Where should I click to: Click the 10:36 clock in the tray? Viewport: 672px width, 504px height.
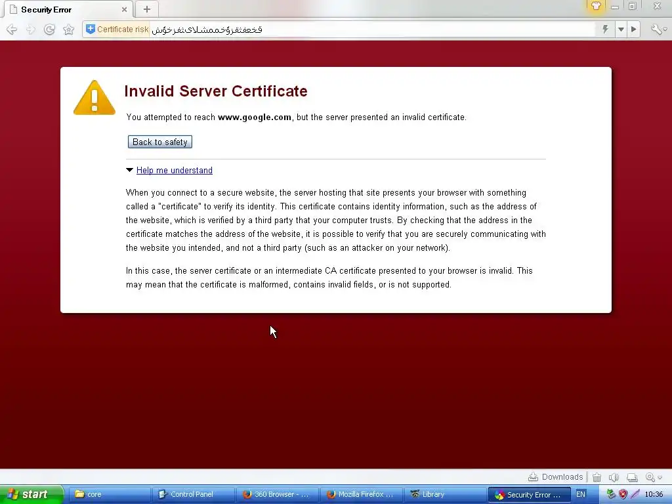click(x=654, y=494)
